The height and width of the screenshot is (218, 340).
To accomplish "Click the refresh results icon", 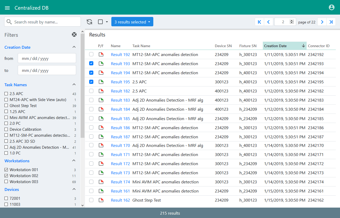I will pyautogui.click(x=89, y=22).
